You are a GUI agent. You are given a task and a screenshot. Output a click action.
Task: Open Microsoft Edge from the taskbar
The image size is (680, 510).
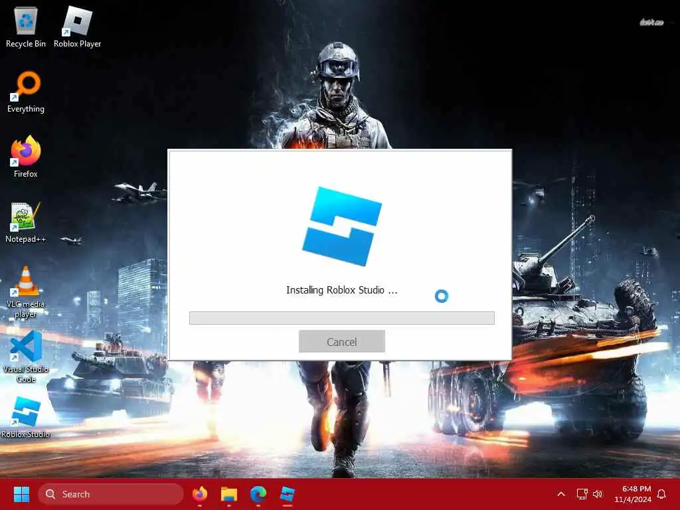258,494
